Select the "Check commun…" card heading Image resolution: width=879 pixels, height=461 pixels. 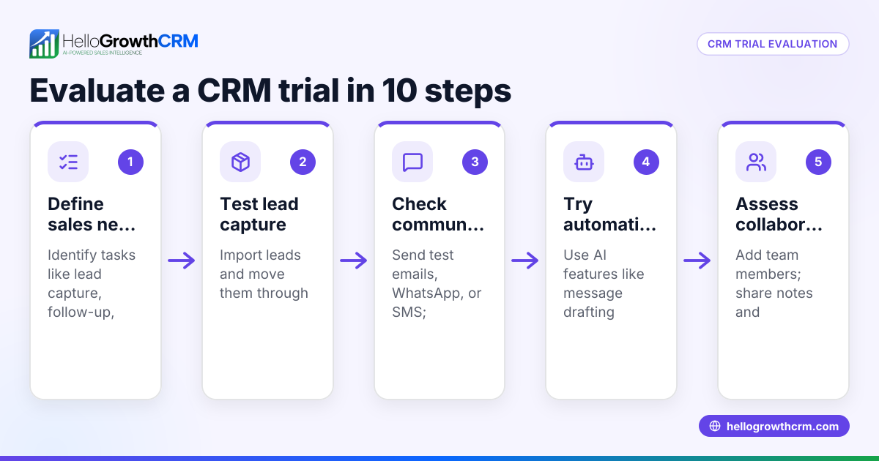[x=438, y=214]
